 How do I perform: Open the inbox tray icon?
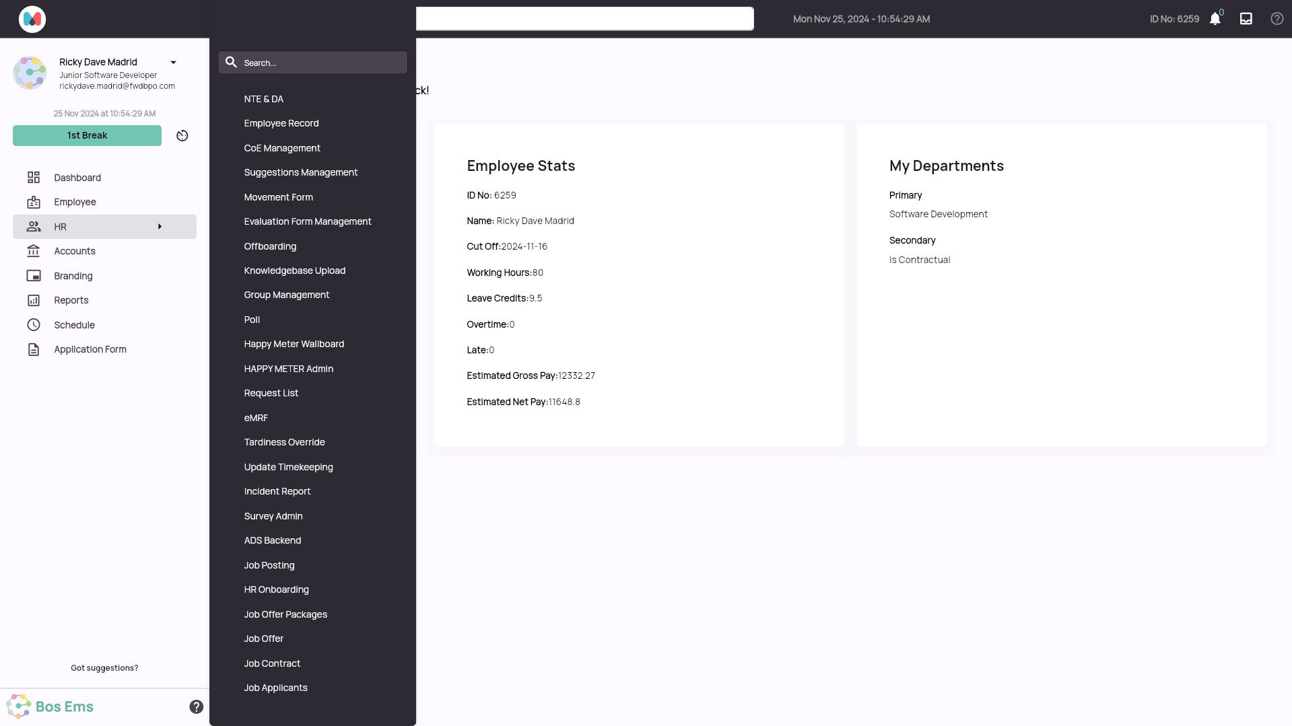pos(1246,19)
